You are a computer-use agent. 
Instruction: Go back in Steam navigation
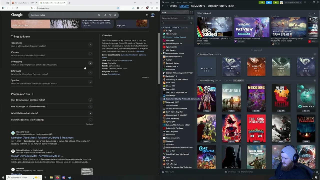click(x=163, y=6)
